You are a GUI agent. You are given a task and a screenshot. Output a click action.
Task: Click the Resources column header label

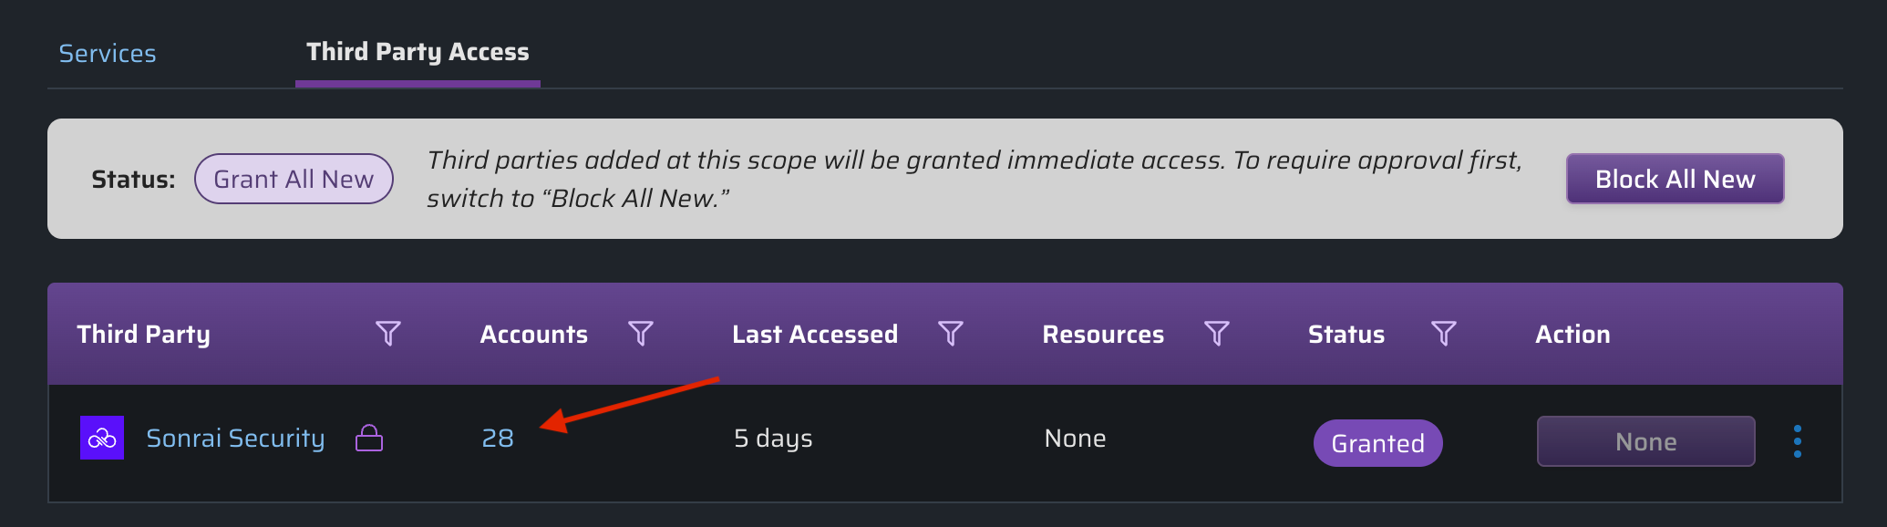[1103, 335]
